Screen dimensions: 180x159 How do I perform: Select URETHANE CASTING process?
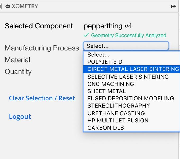(116, 113)
